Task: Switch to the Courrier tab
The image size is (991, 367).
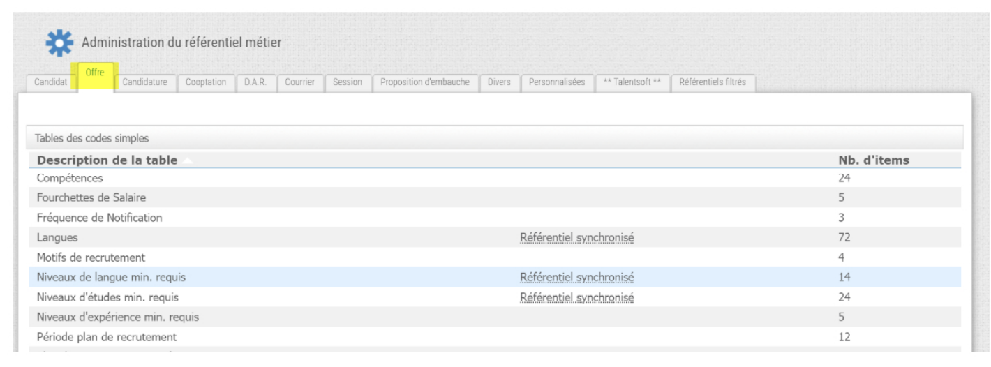Action: [x=299, y=82]
